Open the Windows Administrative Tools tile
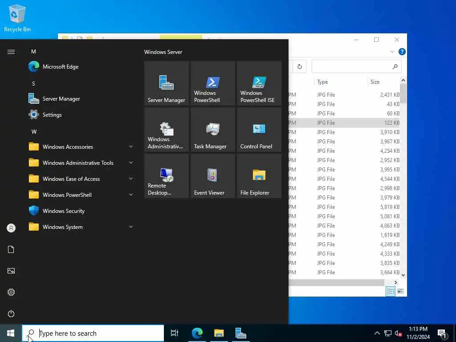The width and height of the screenshot is (456, 342). pyautogui.click(x=167, y=130)
